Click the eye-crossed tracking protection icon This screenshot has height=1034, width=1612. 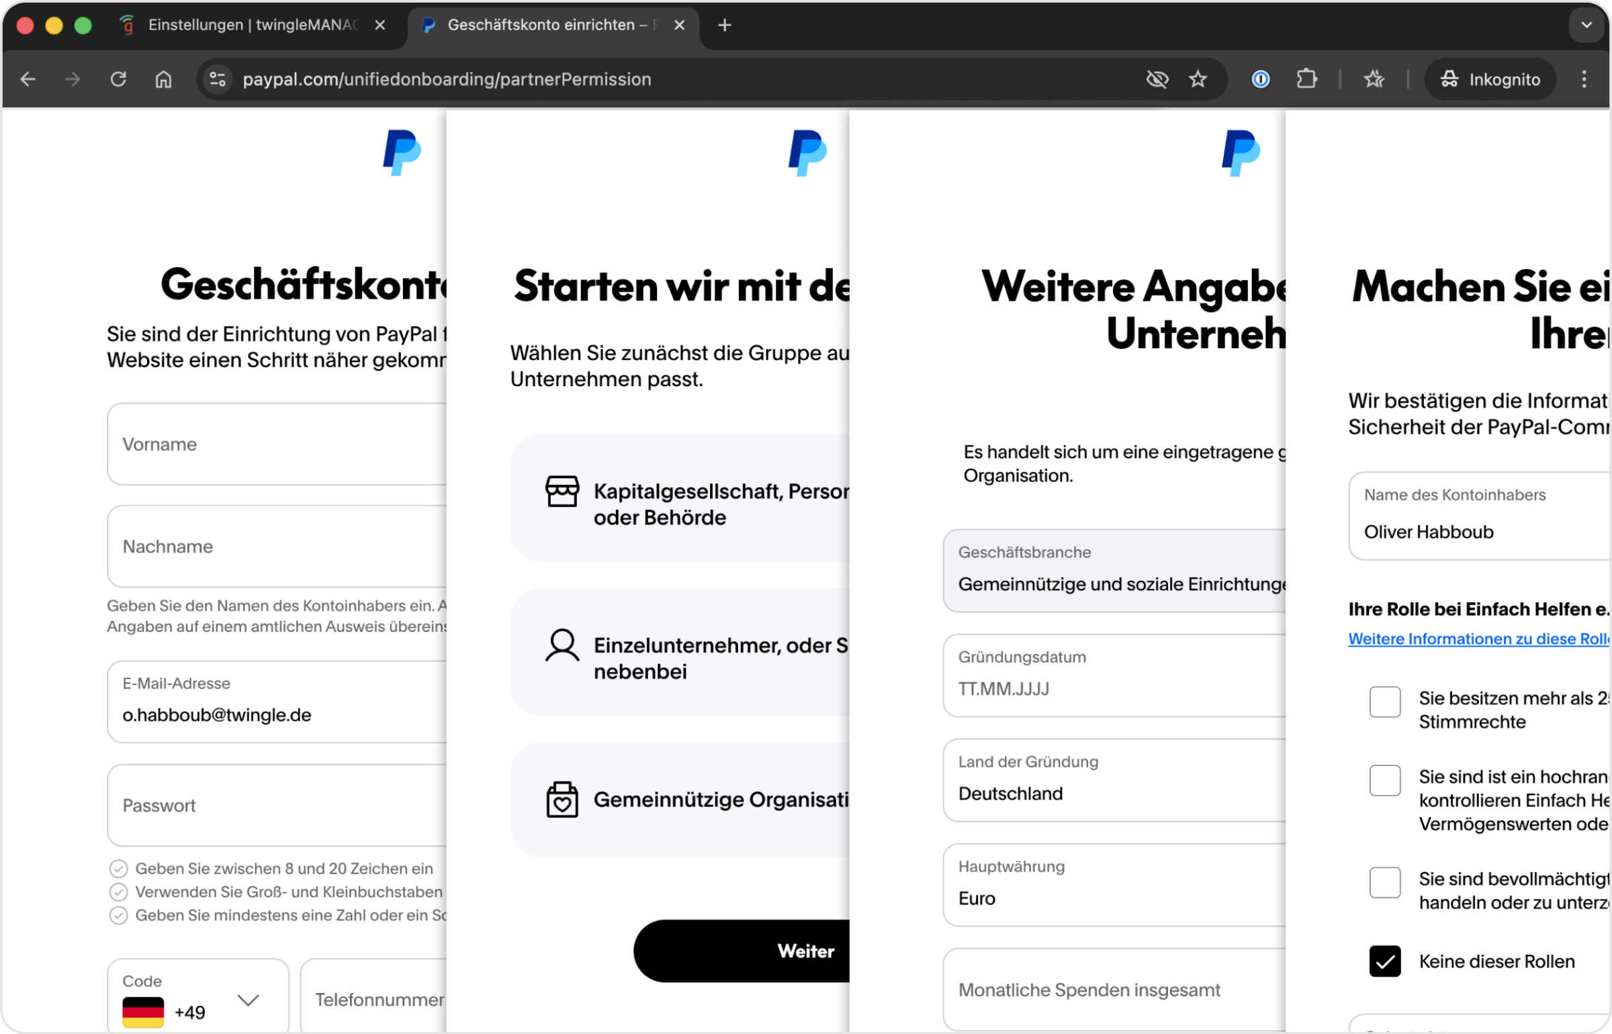point(1157,79)
